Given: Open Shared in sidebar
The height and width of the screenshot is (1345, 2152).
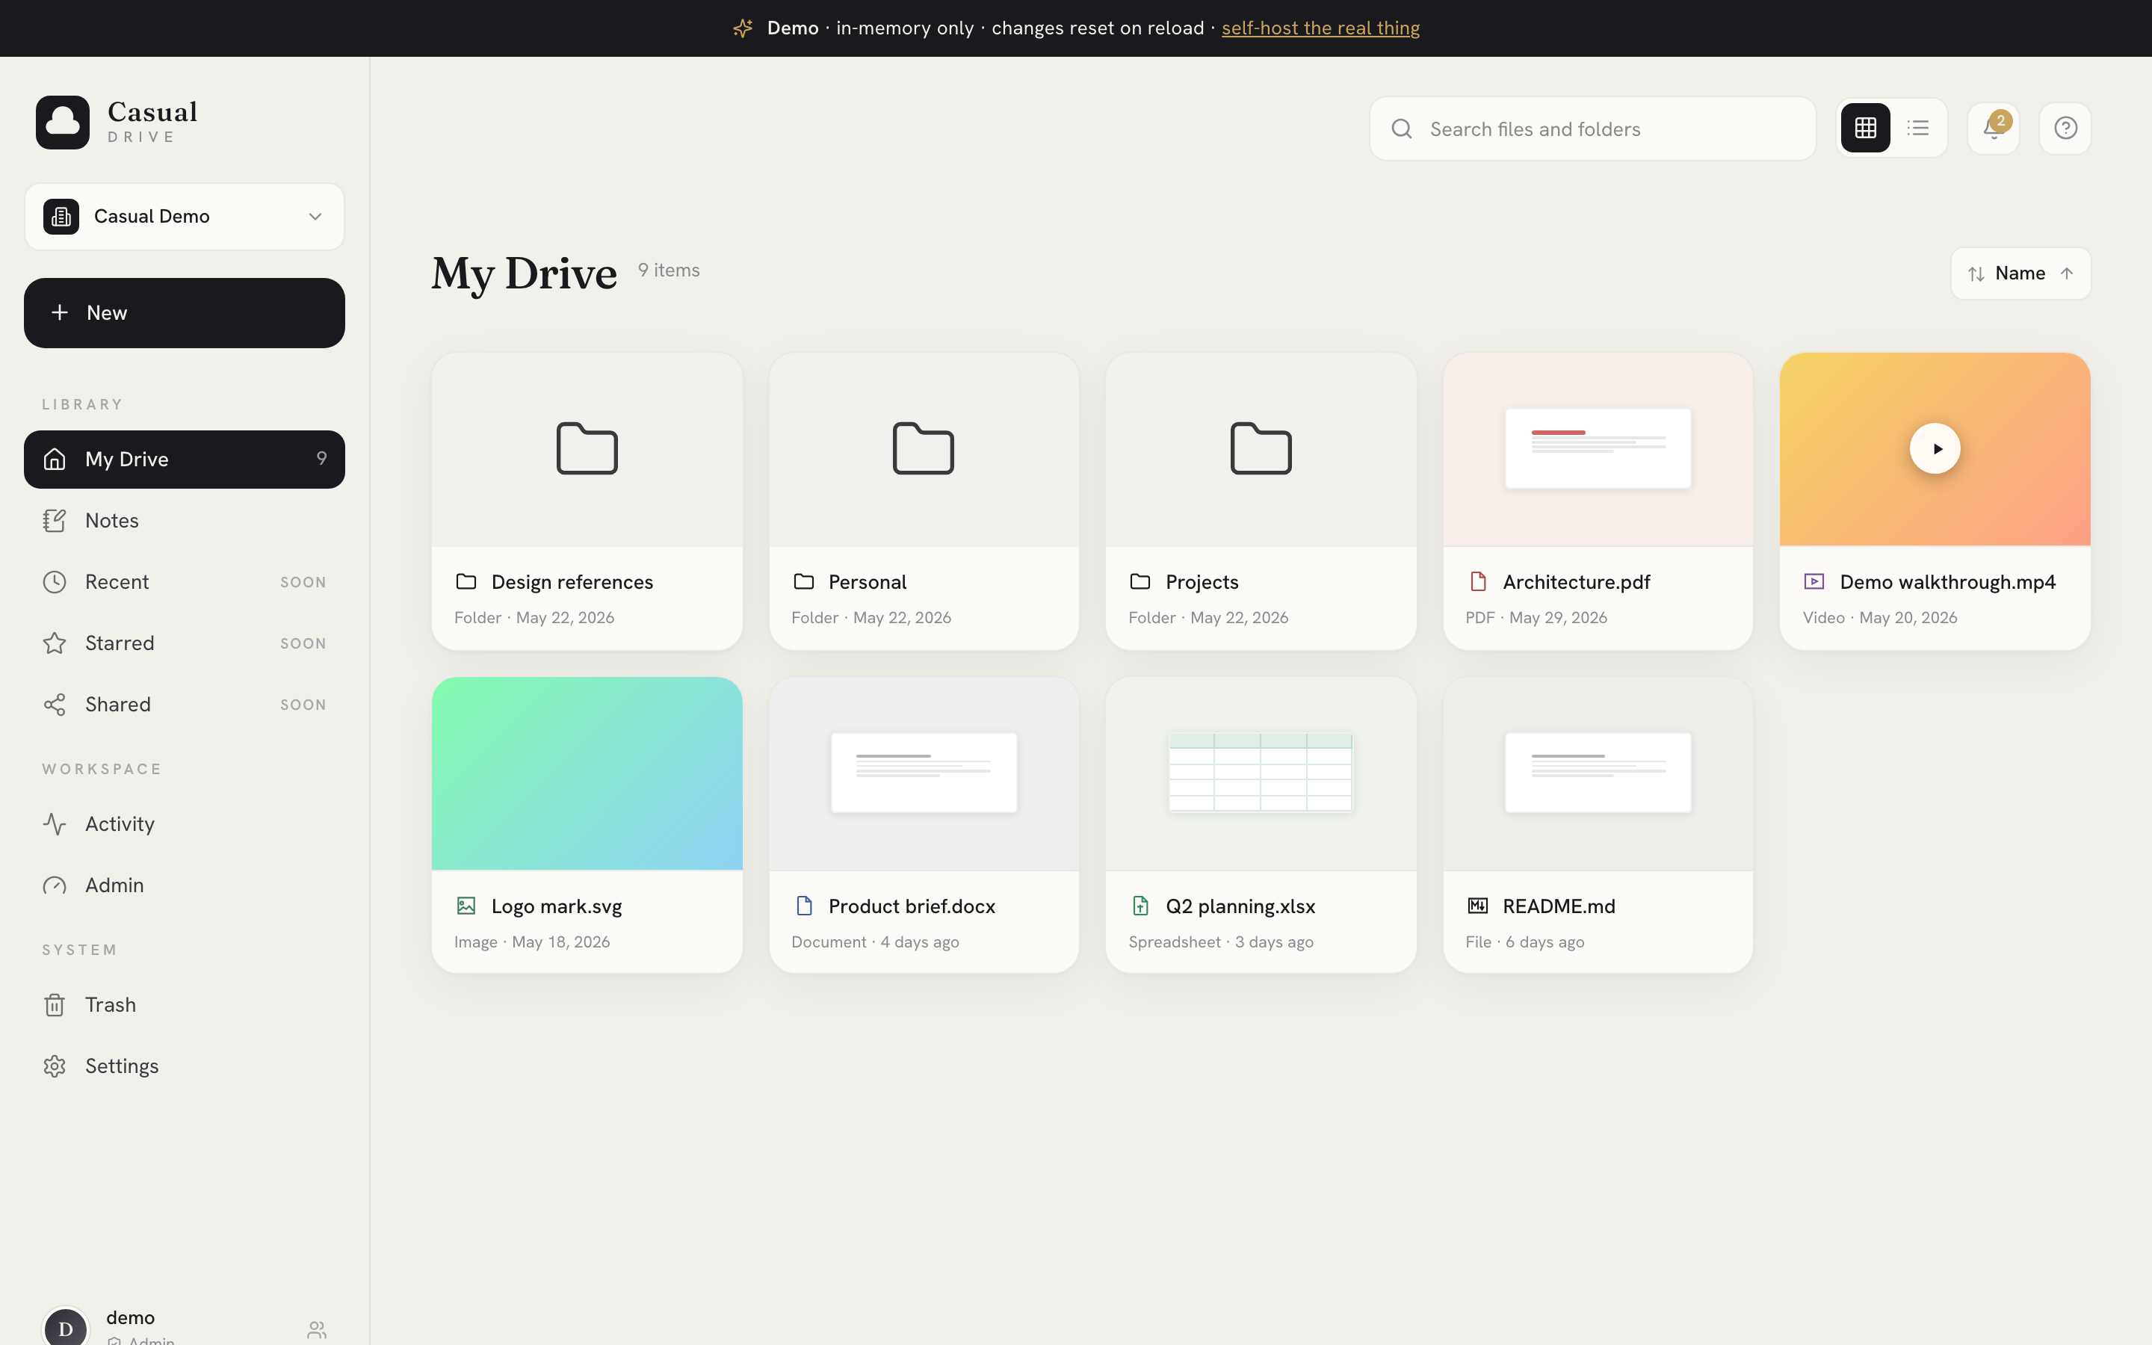Looking at the screenshot, I should pos(184,705).
